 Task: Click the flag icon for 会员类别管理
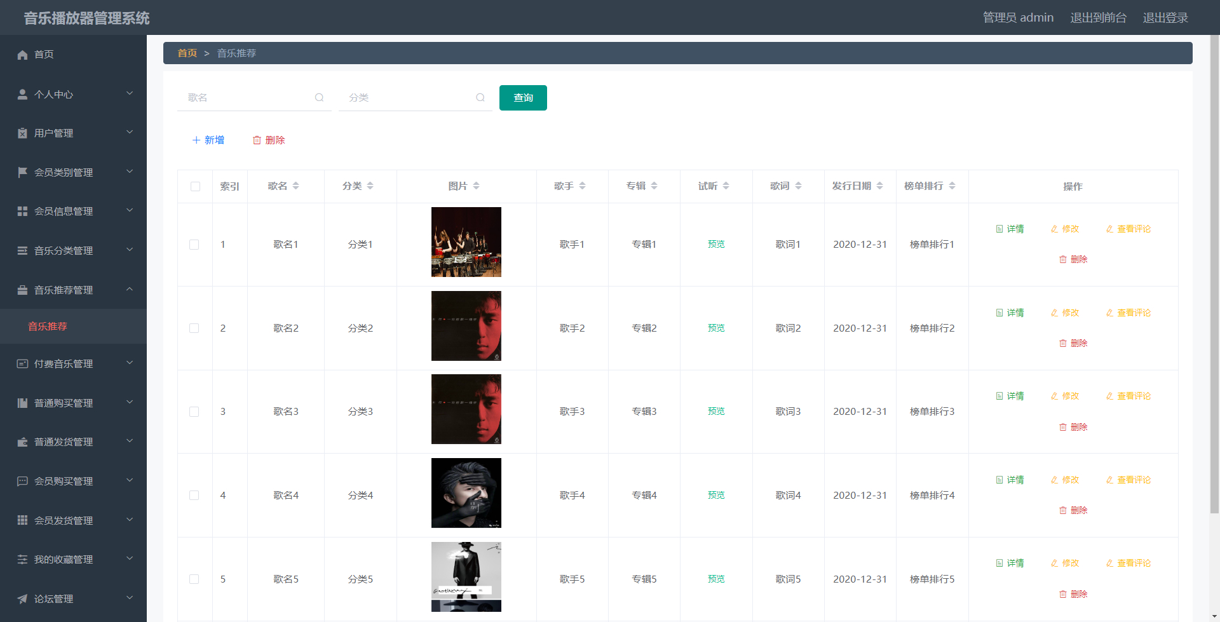click(x=22, y=172)
